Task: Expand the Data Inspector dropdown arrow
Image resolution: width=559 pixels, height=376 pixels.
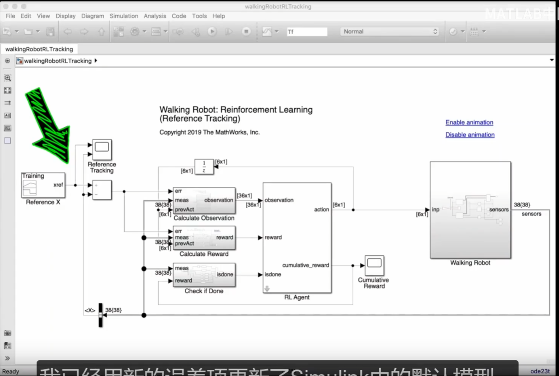Action: (x=276, y=31)
